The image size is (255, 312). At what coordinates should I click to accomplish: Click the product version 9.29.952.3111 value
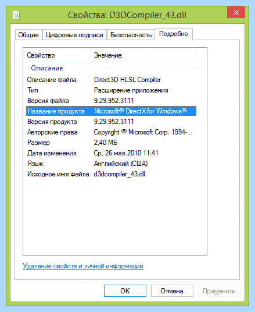coord(114,122)
